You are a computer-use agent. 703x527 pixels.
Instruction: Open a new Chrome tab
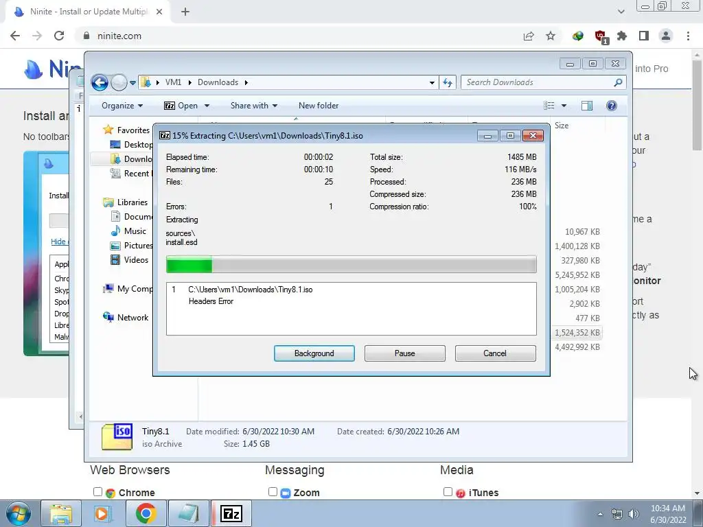coord(185,12)
